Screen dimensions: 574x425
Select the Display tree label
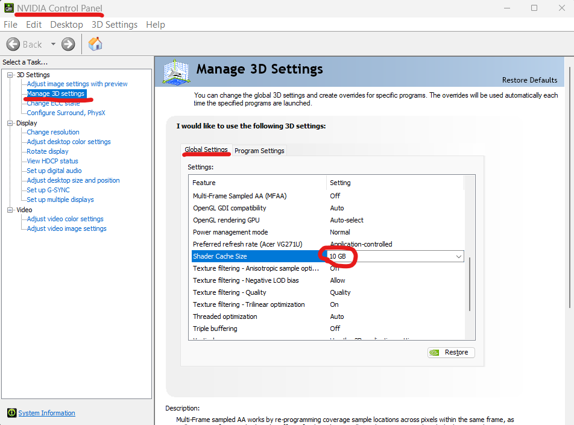point(27,123)
